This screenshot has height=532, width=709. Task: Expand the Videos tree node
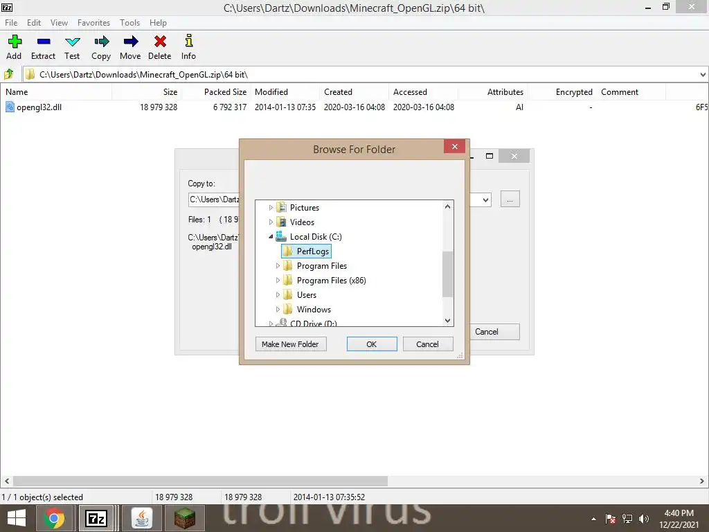[271, 222]
